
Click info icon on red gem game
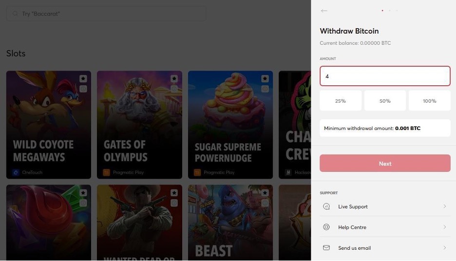83,203
